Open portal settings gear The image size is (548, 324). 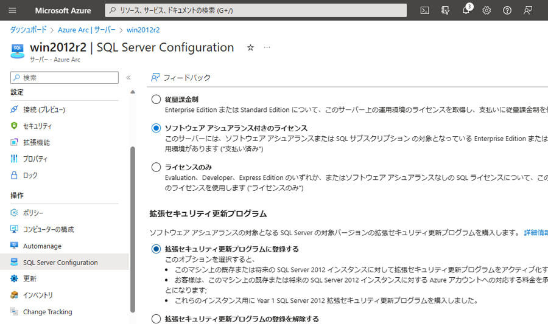tap(487, 10)
